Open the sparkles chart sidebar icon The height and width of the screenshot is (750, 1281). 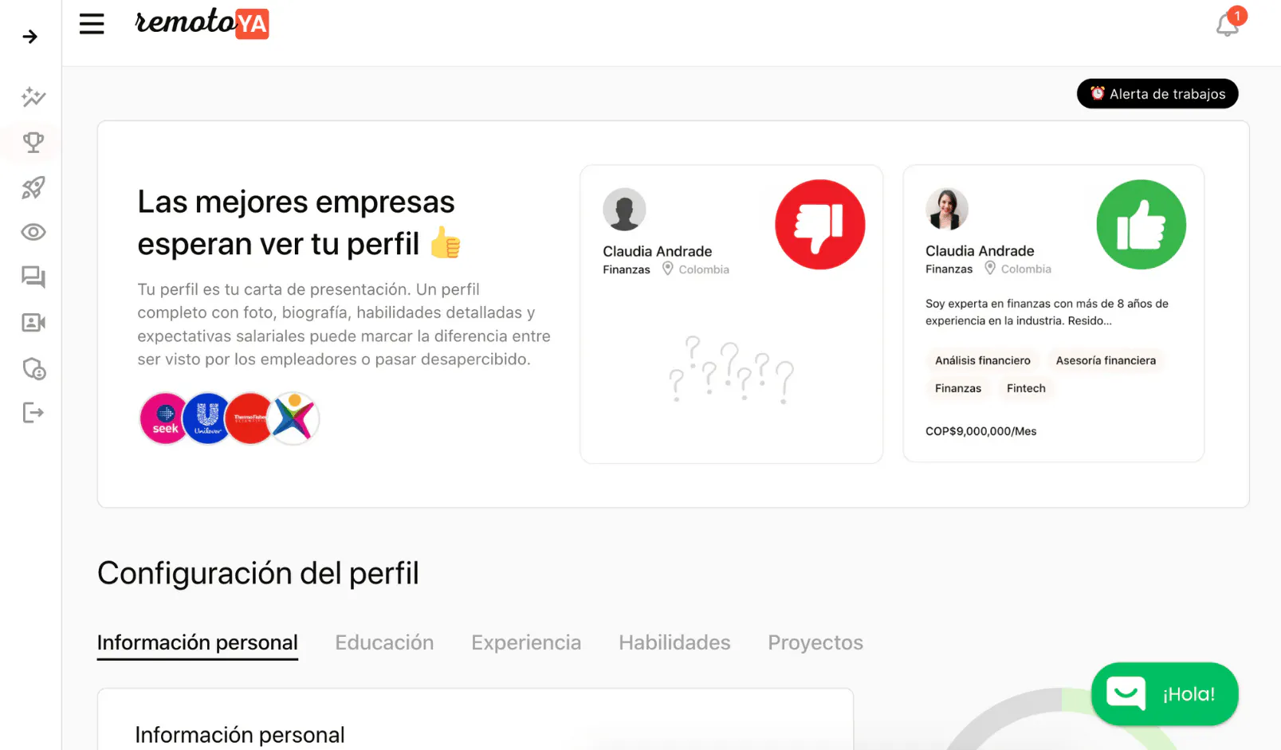33,97
